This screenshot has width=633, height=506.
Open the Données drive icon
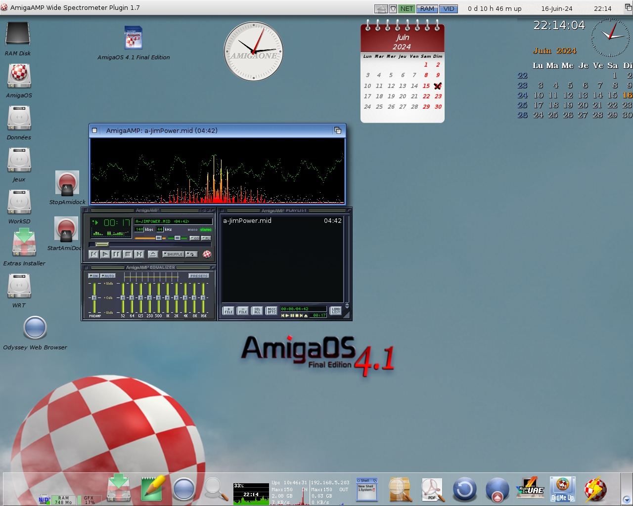19,119
